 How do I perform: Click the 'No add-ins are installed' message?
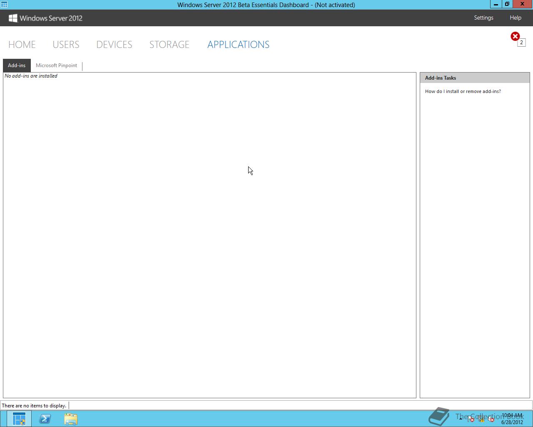point(31,76)
